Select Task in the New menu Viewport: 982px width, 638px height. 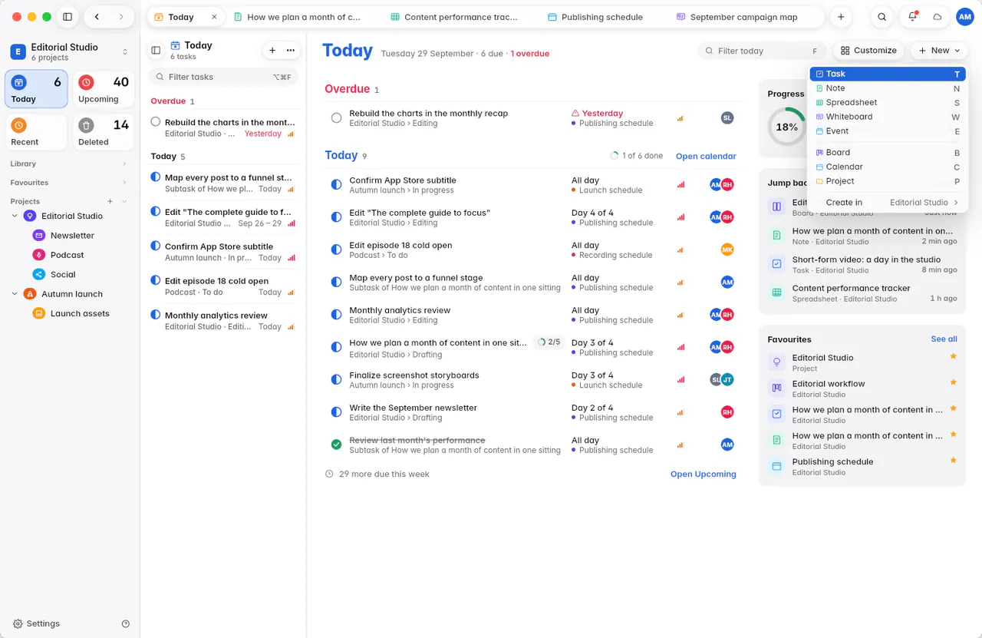click(888, 74)
